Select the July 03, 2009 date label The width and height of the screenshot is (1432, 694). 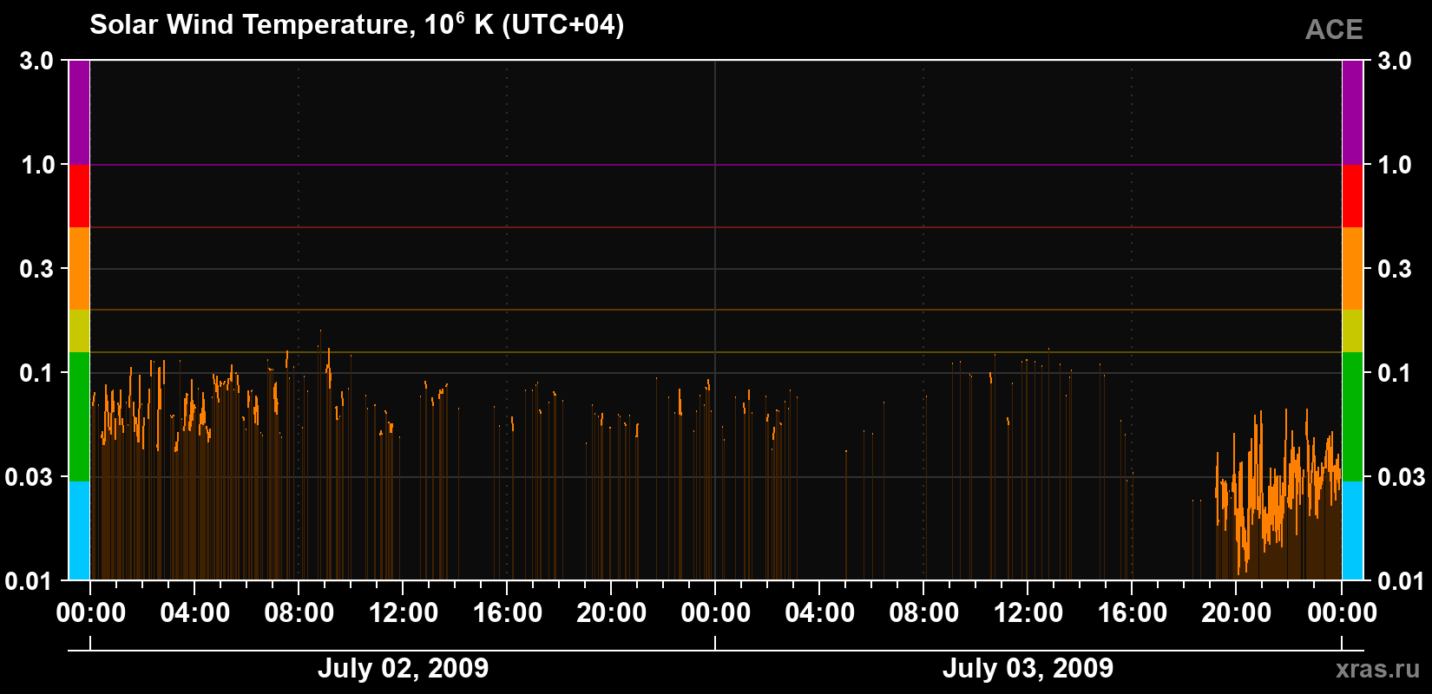pos(1028,668)
